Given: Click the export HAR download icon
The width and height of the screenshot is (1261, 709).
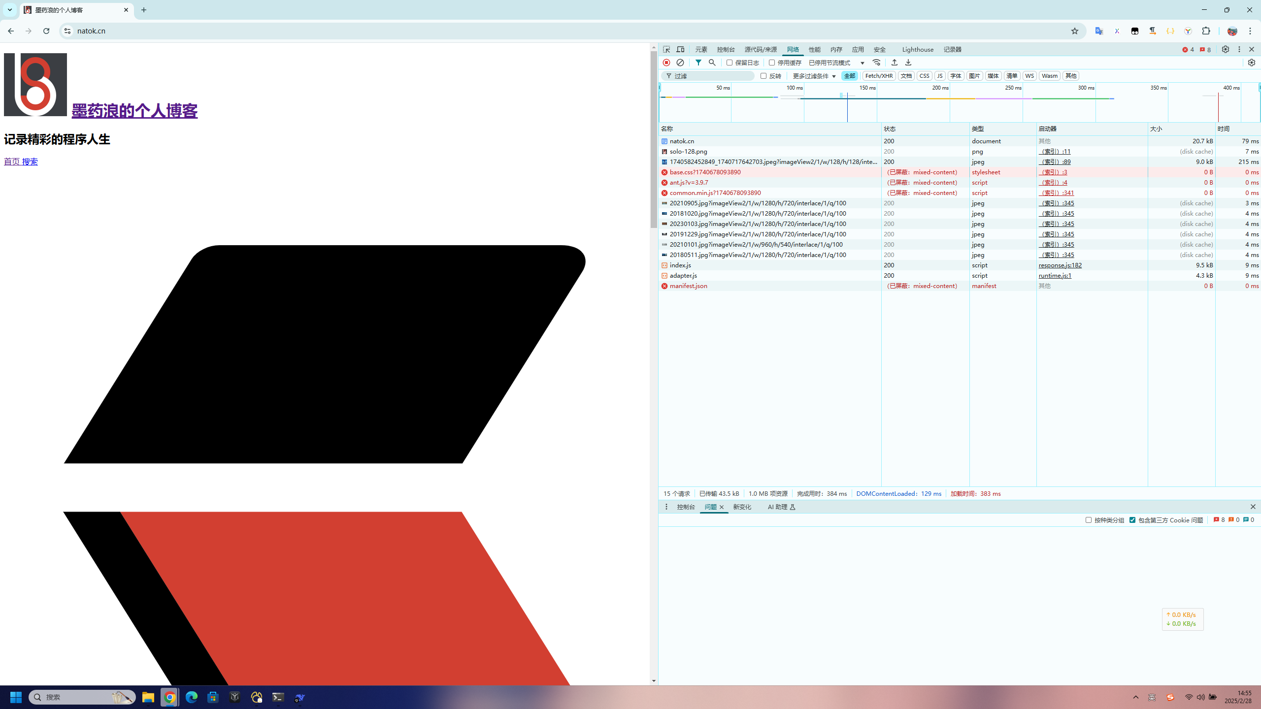Looking at the screenshot, I should [x=908, y=63].
